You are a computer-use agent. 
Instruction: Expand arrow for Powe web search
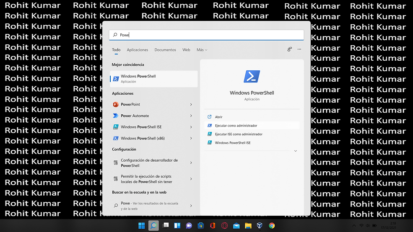[x=191, y=206]
